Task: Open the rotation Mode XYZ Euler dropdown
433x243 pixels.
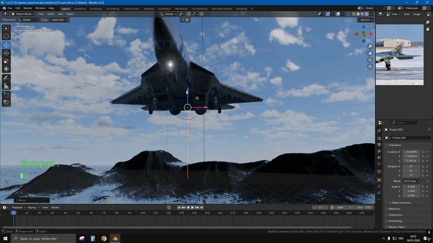Action: (x=411, y=181)
